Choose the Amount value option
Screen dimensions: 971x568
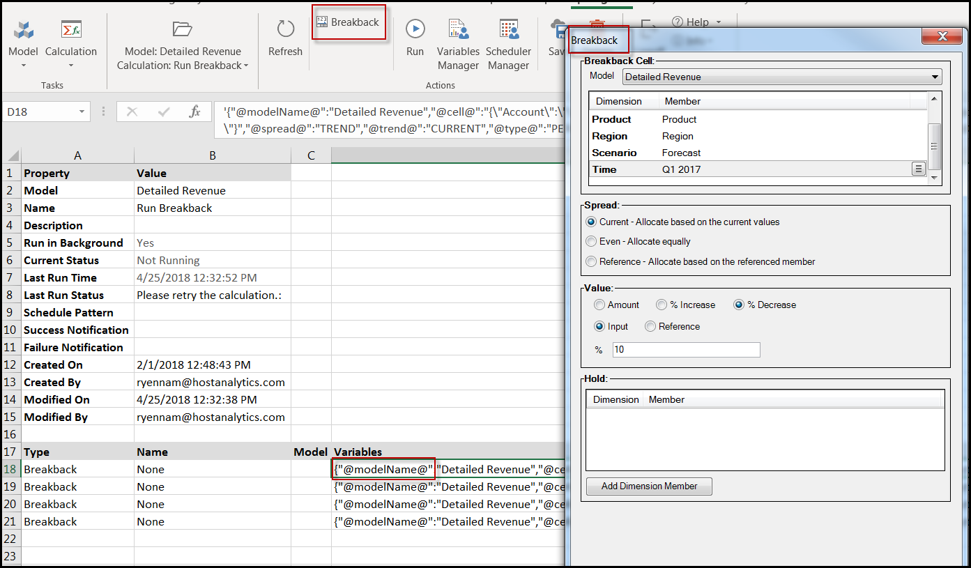coord(599,305)
